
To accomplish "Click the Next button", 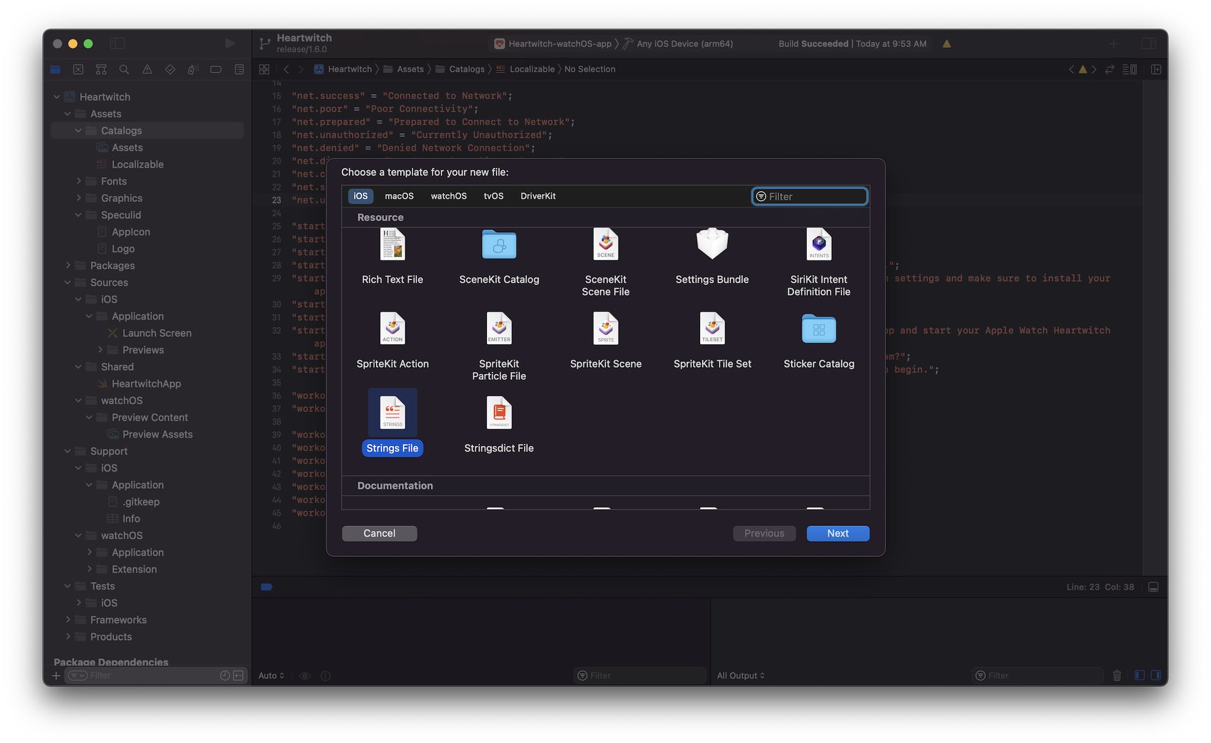I will (x=838, y=534).
